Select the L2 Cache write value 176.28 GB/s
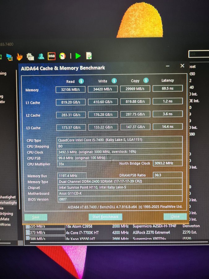The image size is (209, 279). tap(103, 115)
